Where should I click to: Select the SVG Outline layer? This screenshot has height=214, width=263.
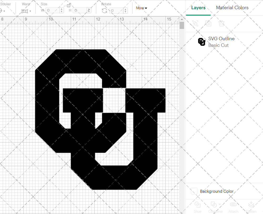(x=224, y=42)
